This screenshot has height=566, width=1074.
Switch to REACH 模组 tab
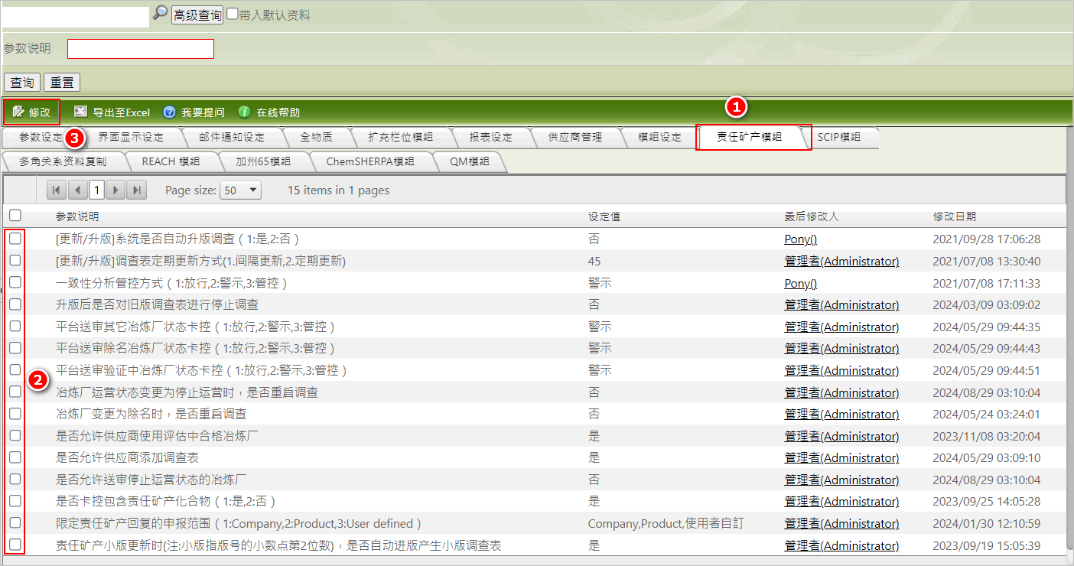click(x=171, y=161)
